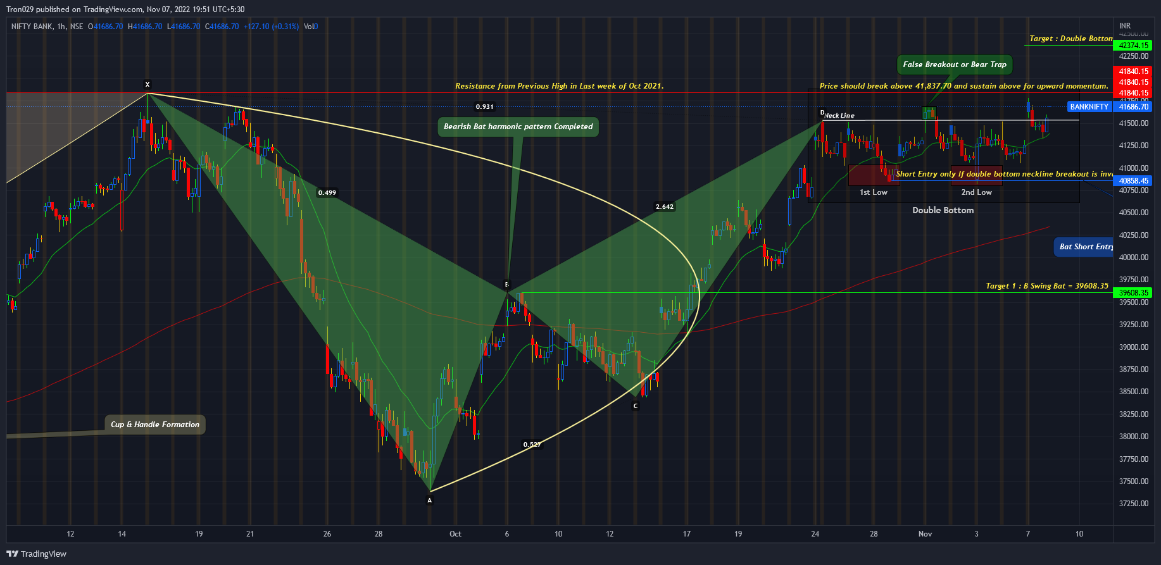Click the red rectangle above '1st Low'
Screen dimensions: 1161x565
(x=874, y=175)
